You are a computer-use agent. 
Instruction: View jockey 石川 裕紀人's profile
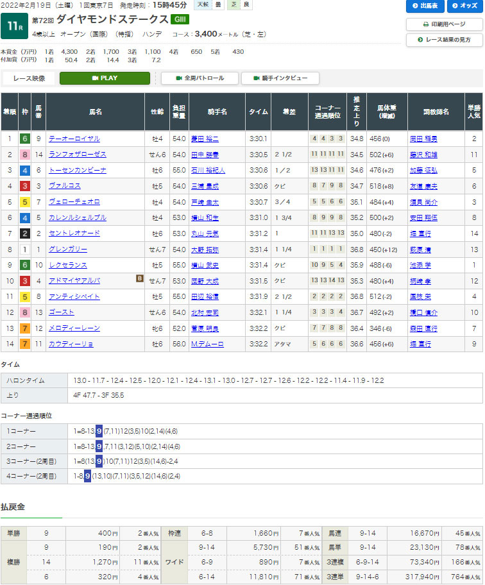(x=210, y=170)
